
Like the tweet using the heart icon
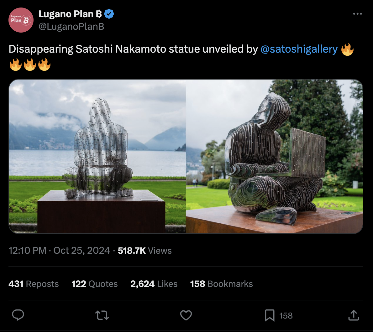tap(186, 315)
